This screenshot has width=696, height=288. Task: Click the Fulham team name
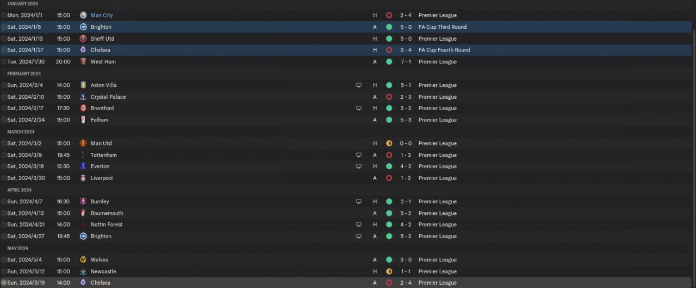coord(100,120)
